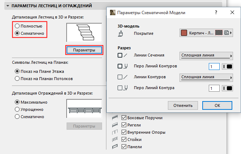Click the Панели panel icon
Screen dimensions: 241x154
(x=116, y=147)
